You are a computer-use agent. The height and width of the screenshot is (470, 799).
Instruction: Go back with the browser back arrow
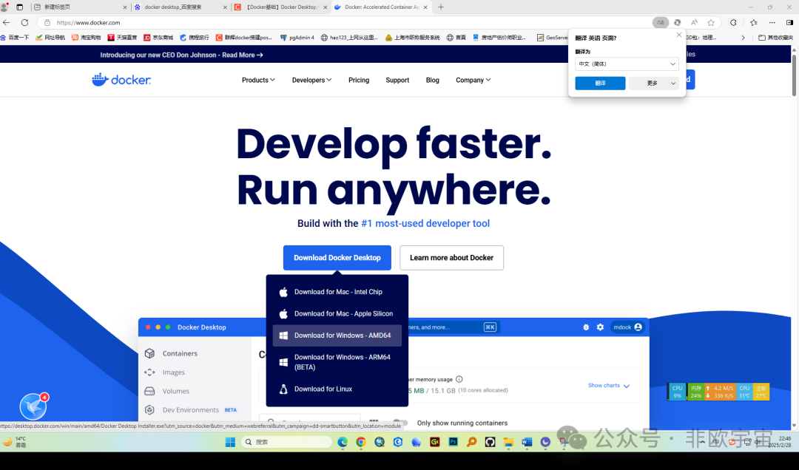click(7, 22)
